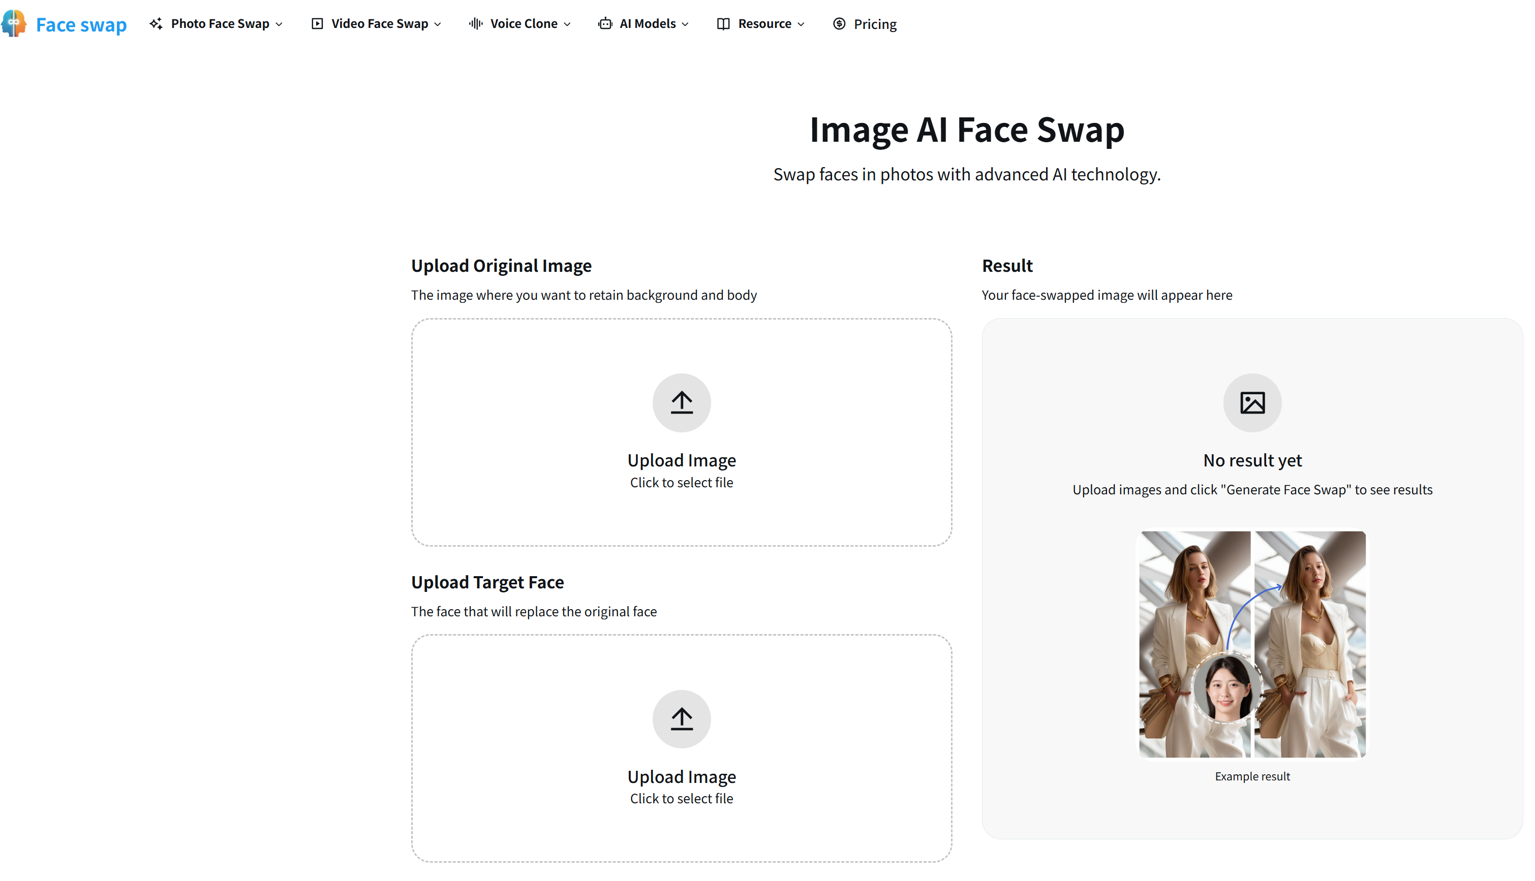
Task: Open the Resource menu
Action: 764,23
